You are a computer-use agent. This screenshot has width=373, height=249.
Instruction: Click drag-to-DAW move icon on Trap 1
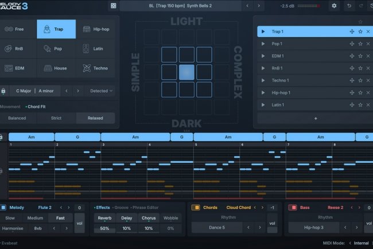tap(352, 32)
